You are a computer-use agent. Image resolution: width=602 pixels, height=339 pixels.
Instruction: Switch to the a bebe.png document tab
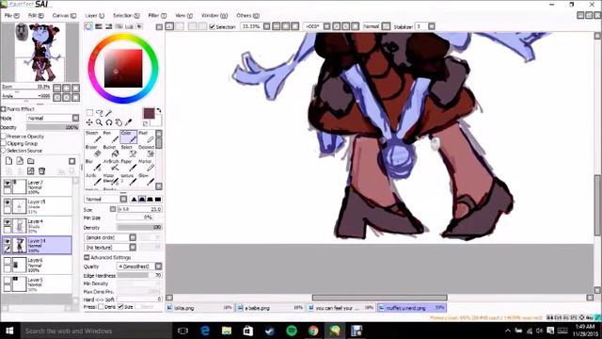click(x=270, y=308)
